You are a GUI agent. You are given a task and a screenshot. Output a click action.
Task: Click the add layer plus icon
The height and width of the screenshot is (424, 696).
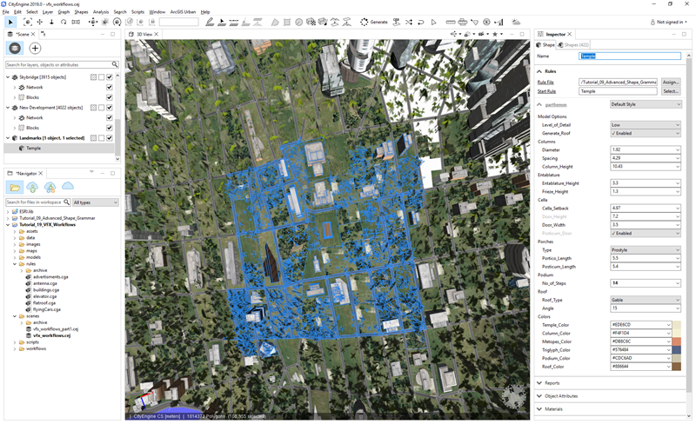point(35,48)
